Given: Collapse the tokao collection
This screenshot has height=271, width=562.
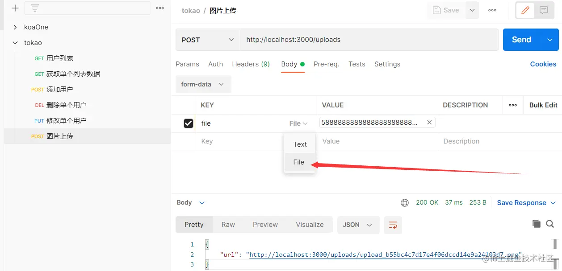Looking at the screenshot, I should point(15,43).
